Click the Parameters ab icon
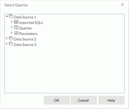The height and width of the screenshot is (109, 129). (x=16, y=33)
